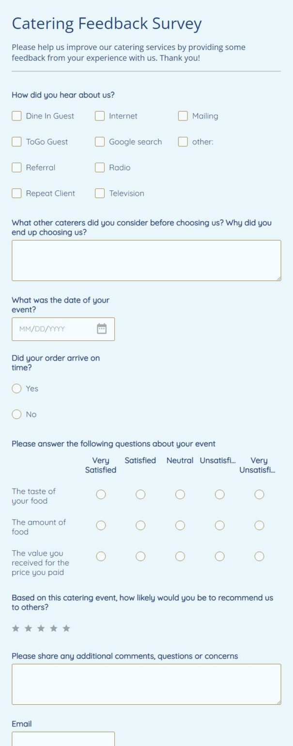This screenshot has height=746, width=293.
Task: Mark Very Satisfied for taste of food
Action: pos(101,494)
